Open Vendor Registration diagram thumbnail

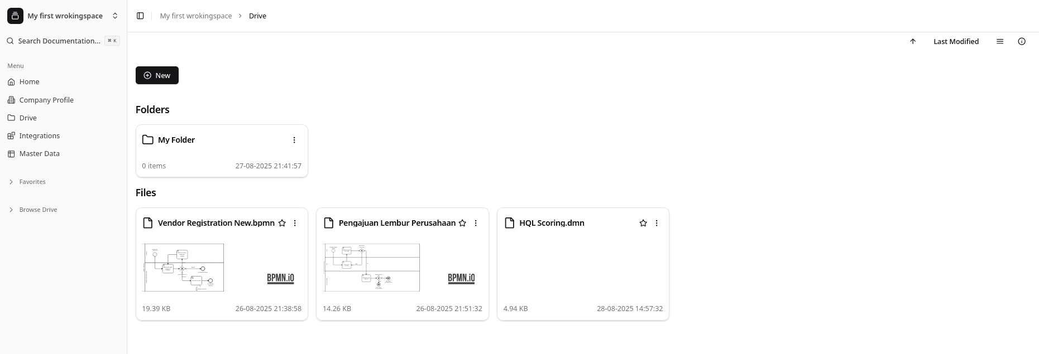pyautogui.click(x=184, y=267)
